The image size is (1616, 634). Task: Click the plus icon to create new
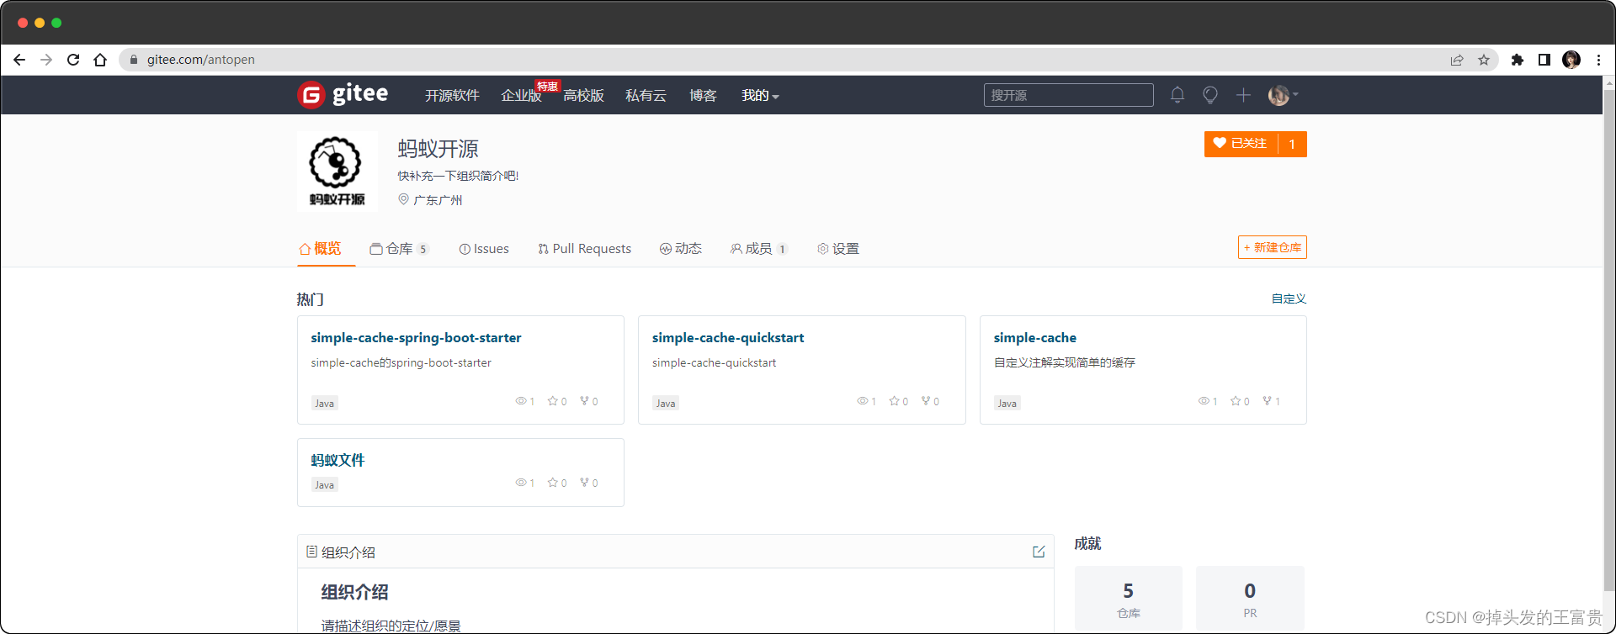pyautogui.click(x=1243, y=95)
